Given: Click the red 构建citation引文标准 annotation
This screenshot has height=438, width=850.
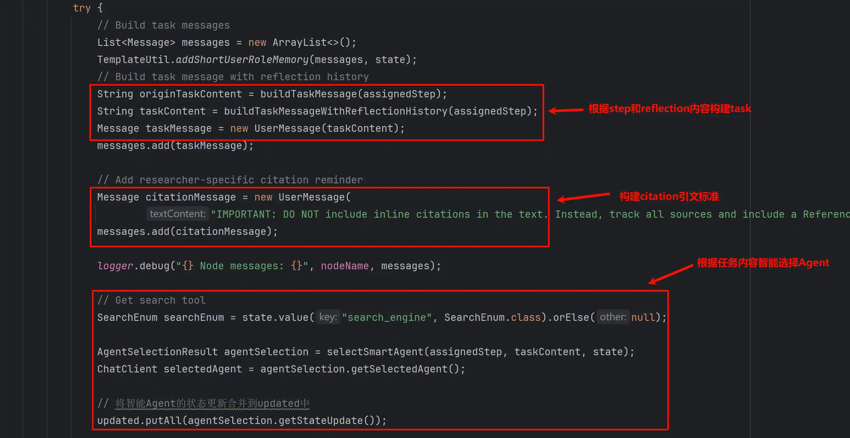Looking at the screenshot, I should [669, 197].
